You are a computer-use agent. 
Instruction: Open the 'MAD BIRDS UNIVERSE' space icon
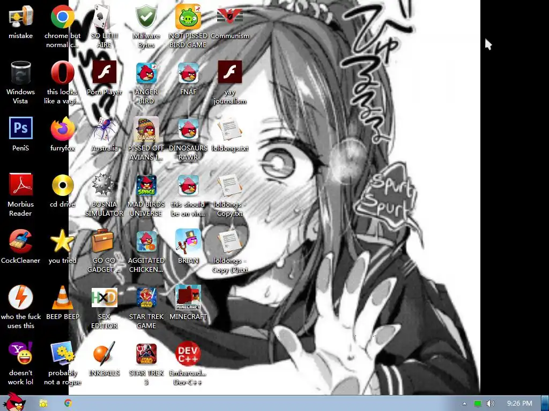(146, 185)
